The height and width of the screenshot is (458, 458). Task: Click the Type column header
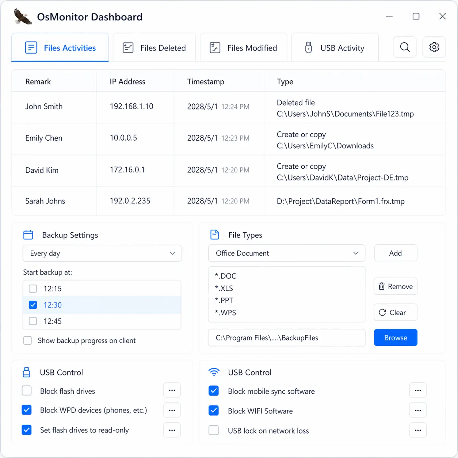[x=285, y=81]
